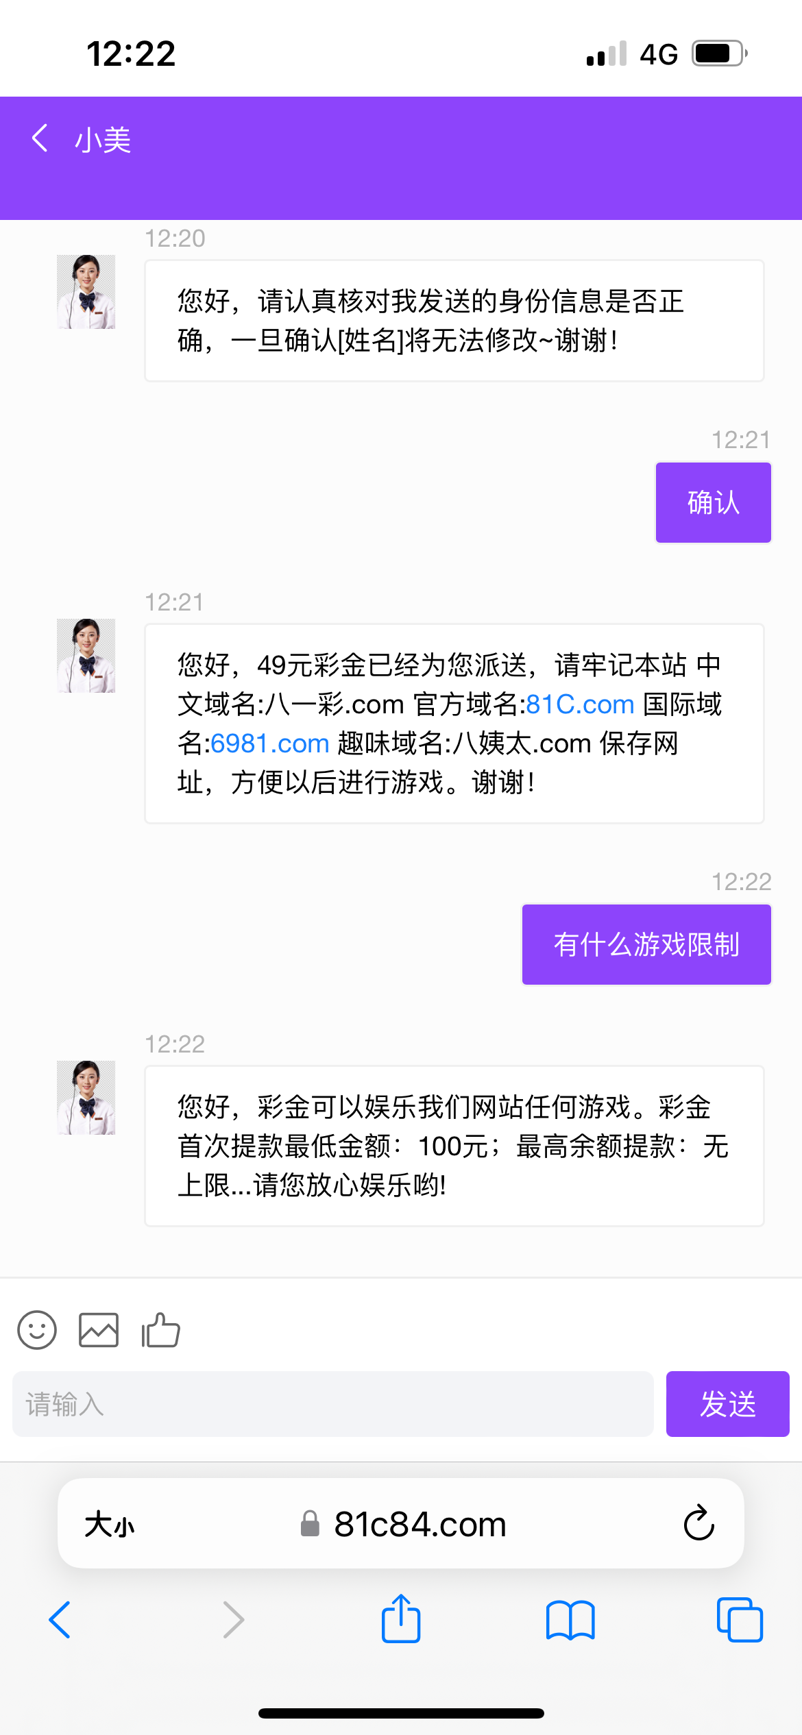Tap the 有什么游戏限制 message bubble
Image resolution: width=802 pixels, height=1735 pixels.
[x=646, y=944]
